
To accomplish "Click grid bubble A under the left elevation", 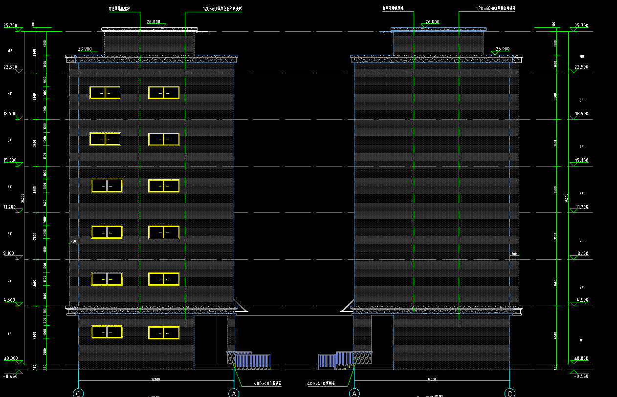I will (234, 393).
